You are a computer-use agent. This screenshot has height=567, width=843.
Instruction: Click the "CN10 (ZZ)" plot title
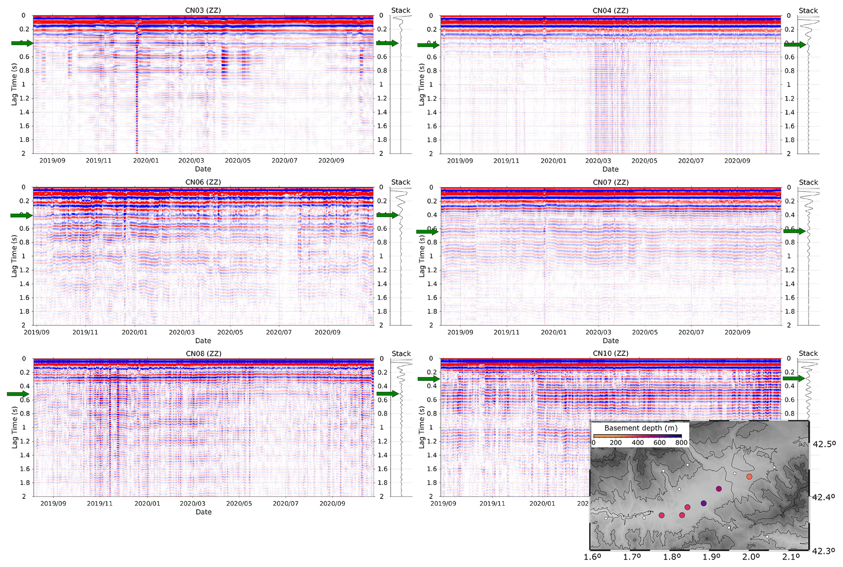pyautogui.click(x=610, y=353)
